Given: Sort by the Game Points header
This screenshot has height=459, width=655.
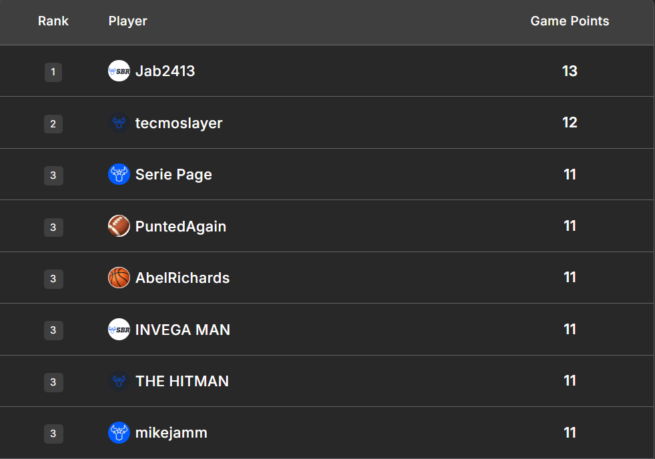Looking at the screenshot, I should click(570, 21).
